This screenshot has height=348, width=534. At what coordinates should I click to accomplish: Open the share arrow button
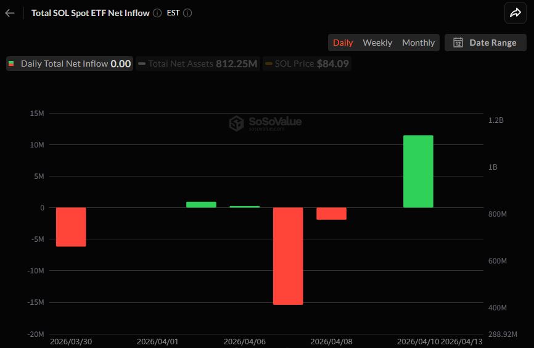click(515, 13)
